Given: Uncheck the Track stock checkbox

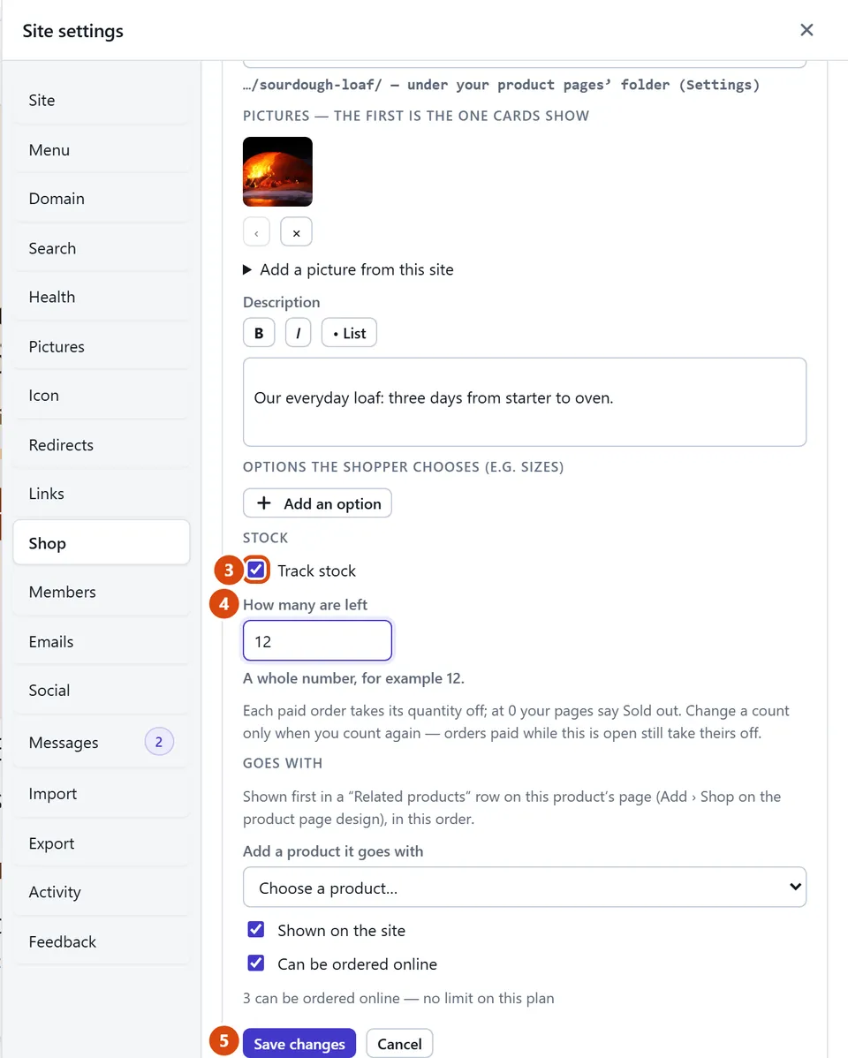Looking at the screenshot, I should 256,571.
